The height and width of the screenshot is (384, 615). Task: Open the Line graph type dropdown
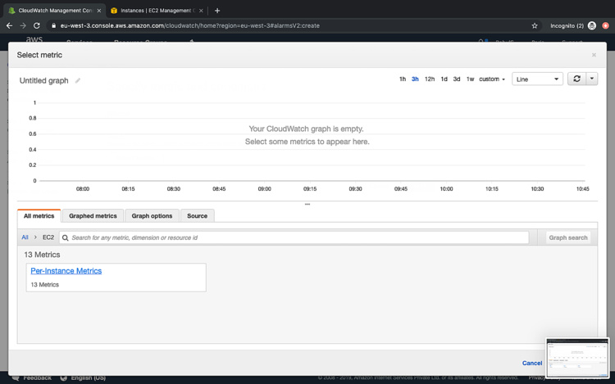point(537,79)
